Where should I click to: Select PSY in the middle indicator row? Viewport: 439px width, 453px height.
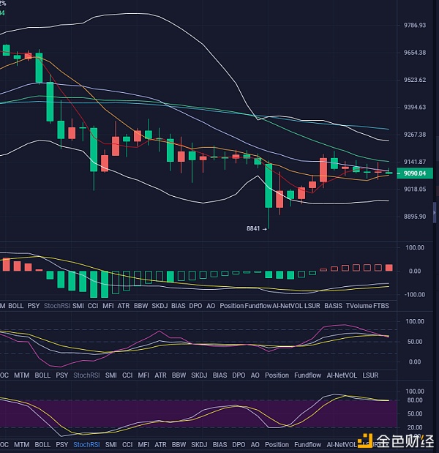coord(61,375)
